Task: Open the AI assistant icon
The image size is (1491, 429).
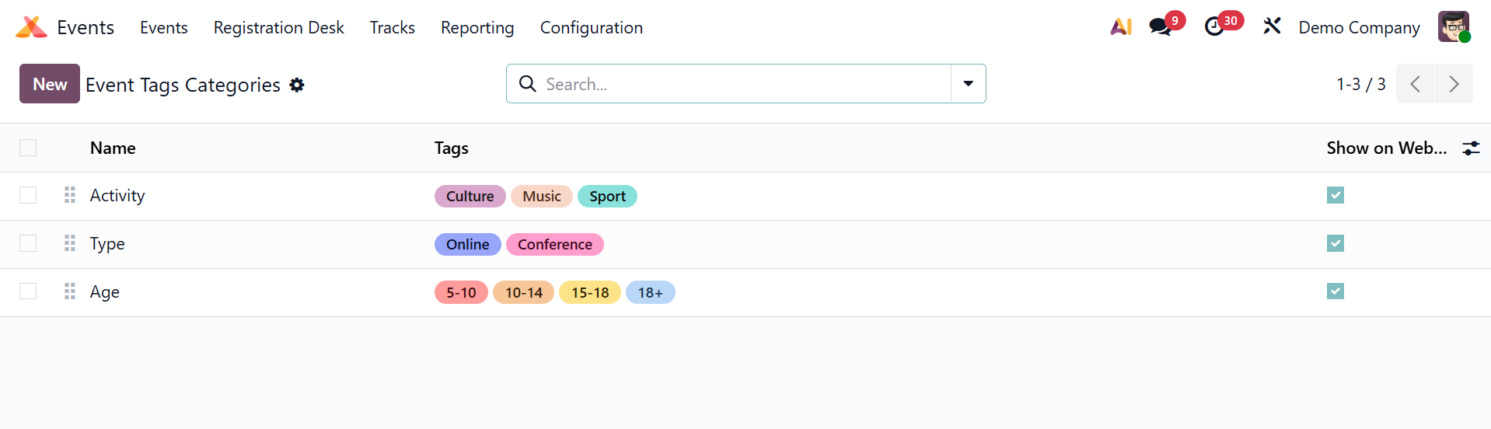Action: 1120,27
